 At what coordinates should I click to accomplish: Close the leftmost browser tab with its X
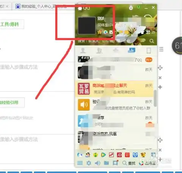[x=7, y=6]
